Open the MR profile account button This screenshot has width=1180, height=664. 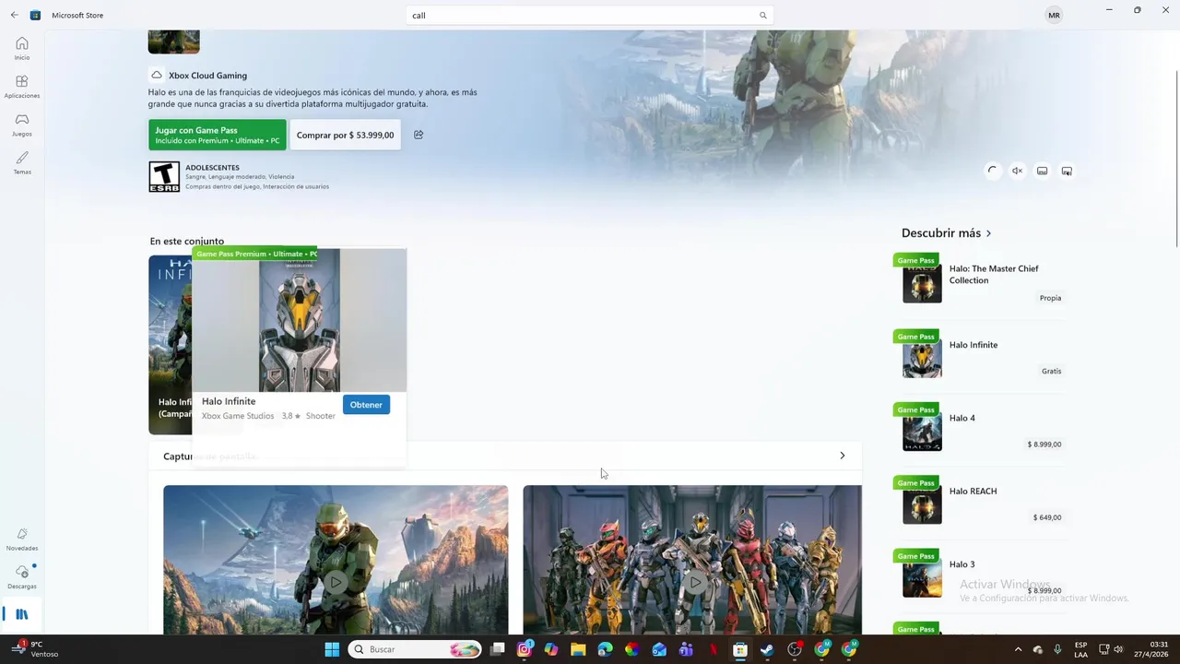1054,15
